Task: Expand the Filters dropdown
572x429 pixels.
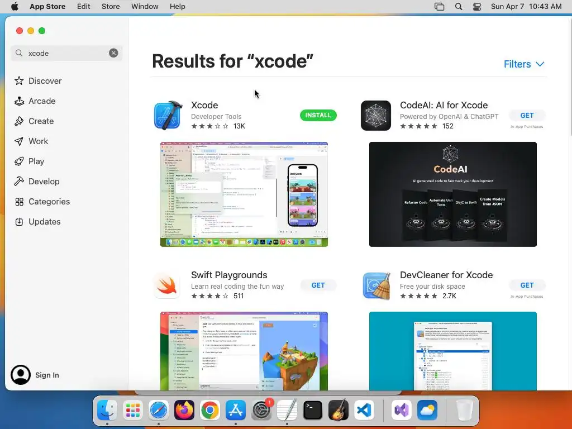Action: pyautogui.click(x=524, y=64)
